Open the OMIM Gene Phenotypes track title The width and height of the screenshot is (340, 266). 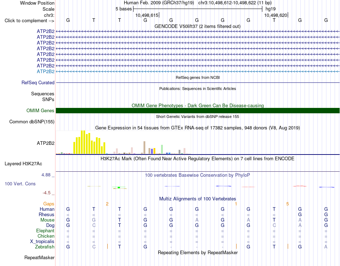click(x=198, y=105)
